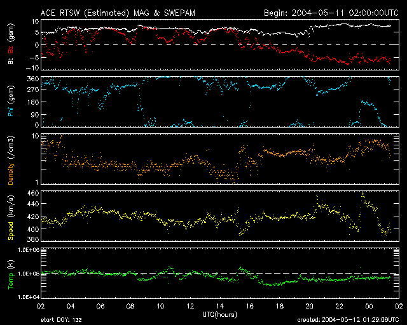The width and height of the screenshot is (407, 325).
Task: Click the '460' tick label on Speed axis
Action: tap(33, 193)
